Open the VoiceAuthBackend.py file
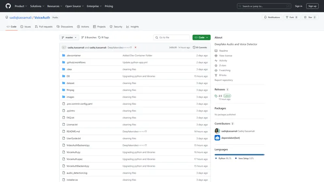 [x=78, y=166]
